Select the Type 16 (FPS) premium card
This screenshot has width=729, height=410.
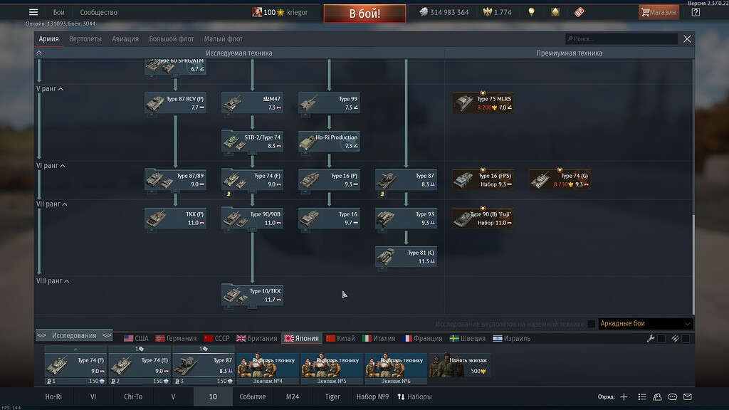483,180
